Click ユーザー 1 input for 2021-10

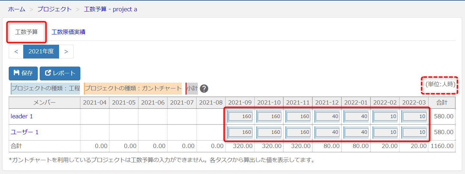coord(269,132)
